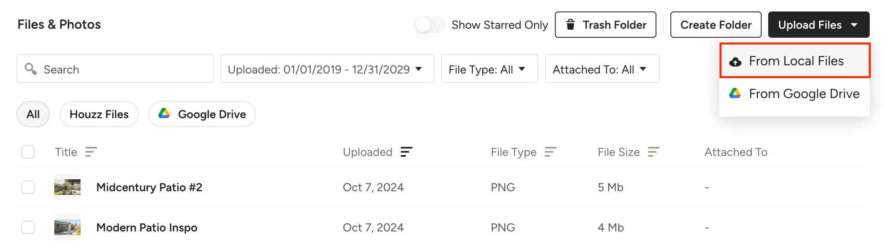Select all files with header checkbox

click(x=28, y=152)
